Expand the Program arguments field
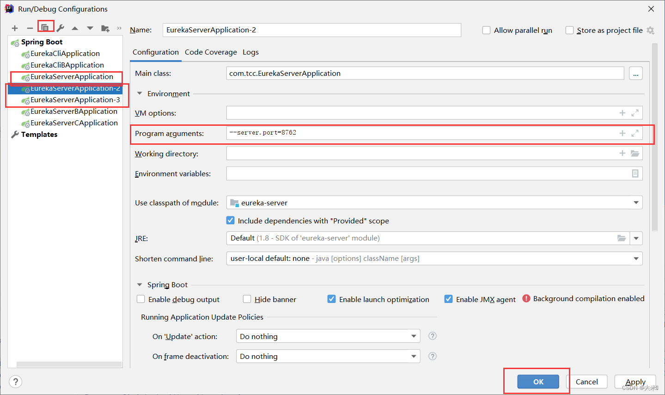This screenshot has width=665, height=395. tap(635, 133)
